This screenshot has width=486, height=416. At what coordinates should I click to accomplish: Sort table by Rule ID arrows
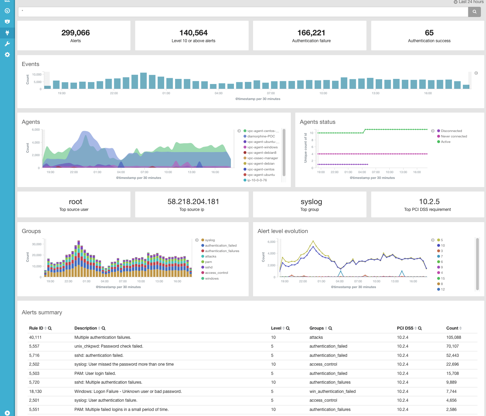(46, 328)
